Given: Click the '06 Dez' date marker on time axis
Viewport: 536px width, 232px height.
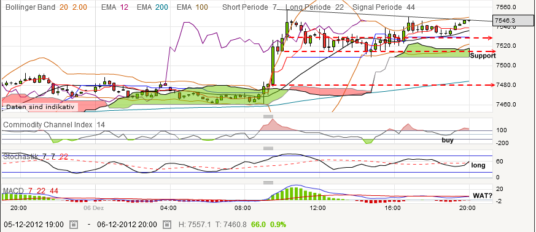Looking at the screenshot, I should coord(94,208).
